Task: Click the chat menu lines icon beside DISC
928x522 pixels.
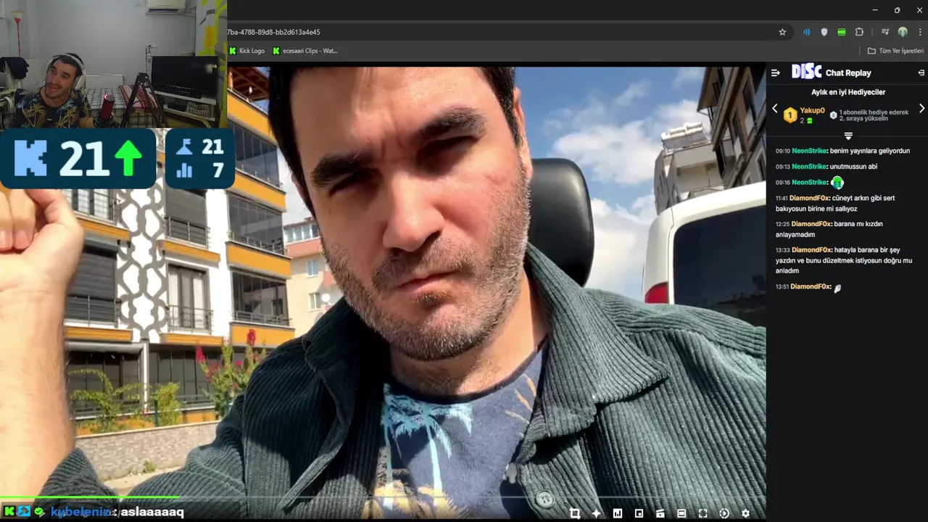Action: point(775,72)
